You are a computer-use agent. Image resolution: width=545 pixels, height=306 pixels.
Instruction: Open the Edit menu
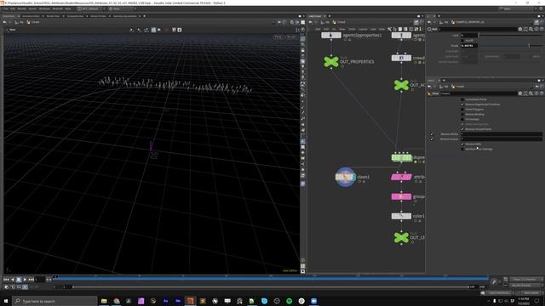[x=13, y=8]
